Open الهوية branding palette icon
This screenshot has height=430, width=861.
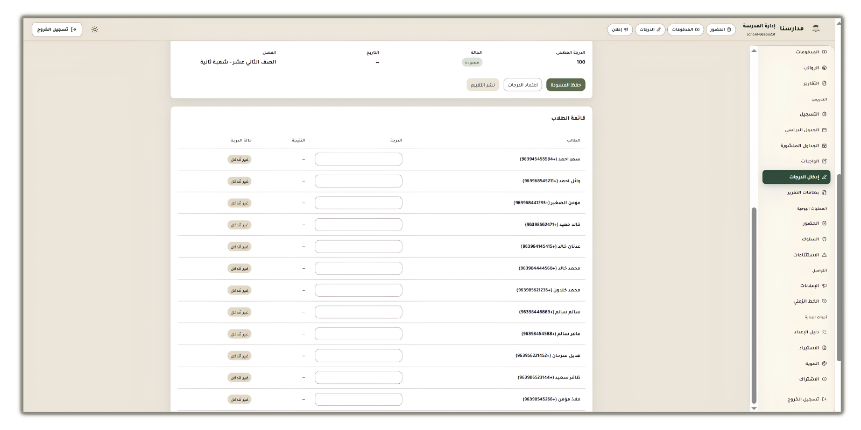824,364
